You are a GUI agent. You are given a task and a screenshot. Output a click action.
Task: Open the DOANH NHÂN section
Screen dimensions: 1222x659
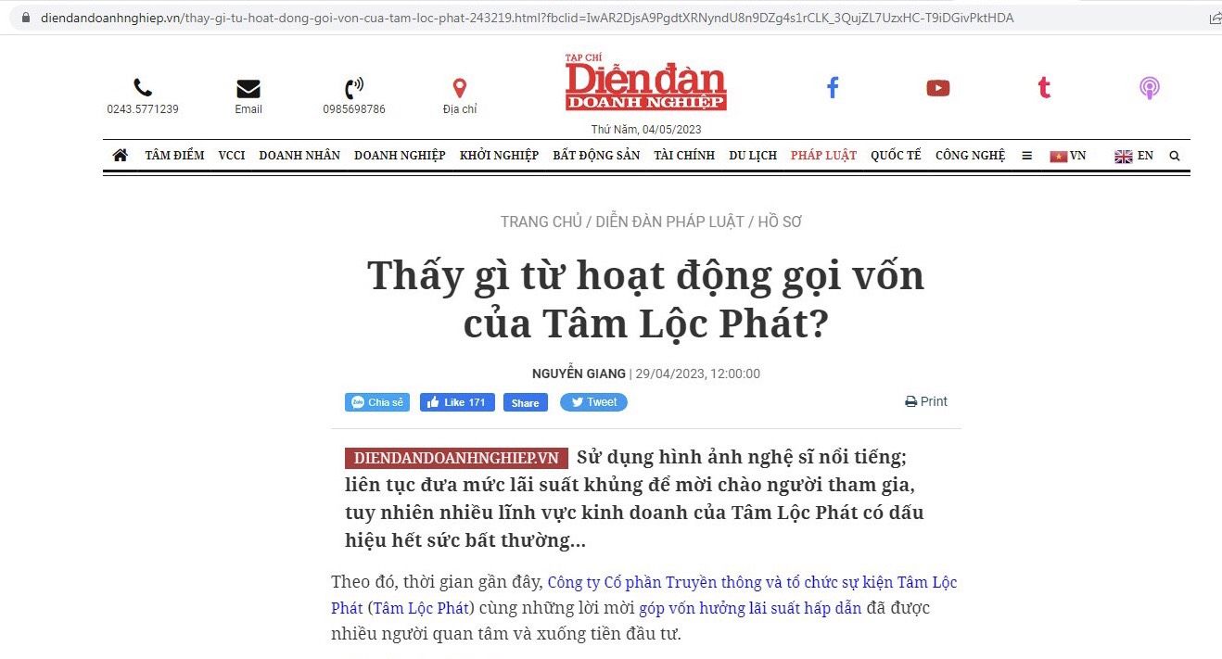point(299,156)
